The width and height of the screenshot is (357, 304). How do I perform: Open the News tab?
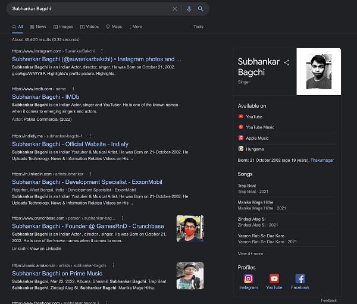tap(38, 27)
